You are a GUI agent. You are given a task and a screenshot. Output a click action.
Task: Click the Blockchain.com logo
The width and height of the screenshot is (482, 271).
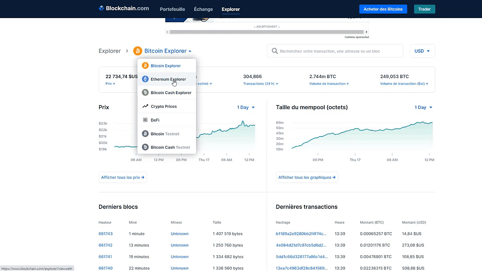[x=124, y=8]
